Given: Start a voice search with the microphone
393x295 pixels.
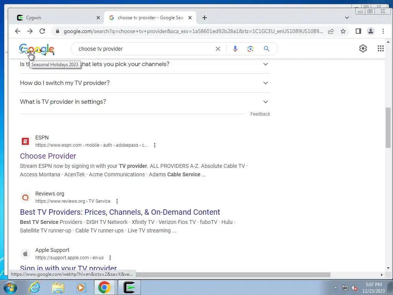Looking at the screenshot, I should (235, 49).
